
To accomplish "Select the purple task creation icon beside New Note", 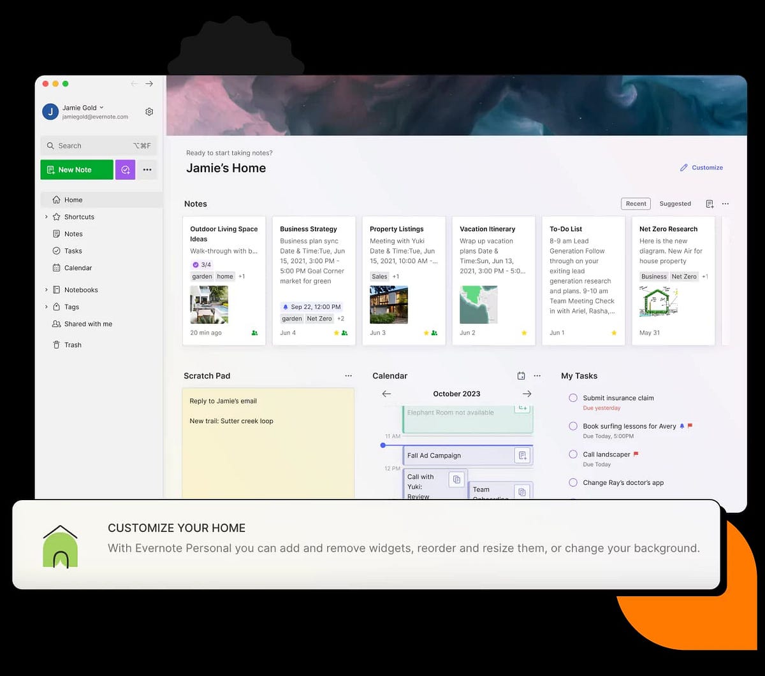I will coord(126,169).
